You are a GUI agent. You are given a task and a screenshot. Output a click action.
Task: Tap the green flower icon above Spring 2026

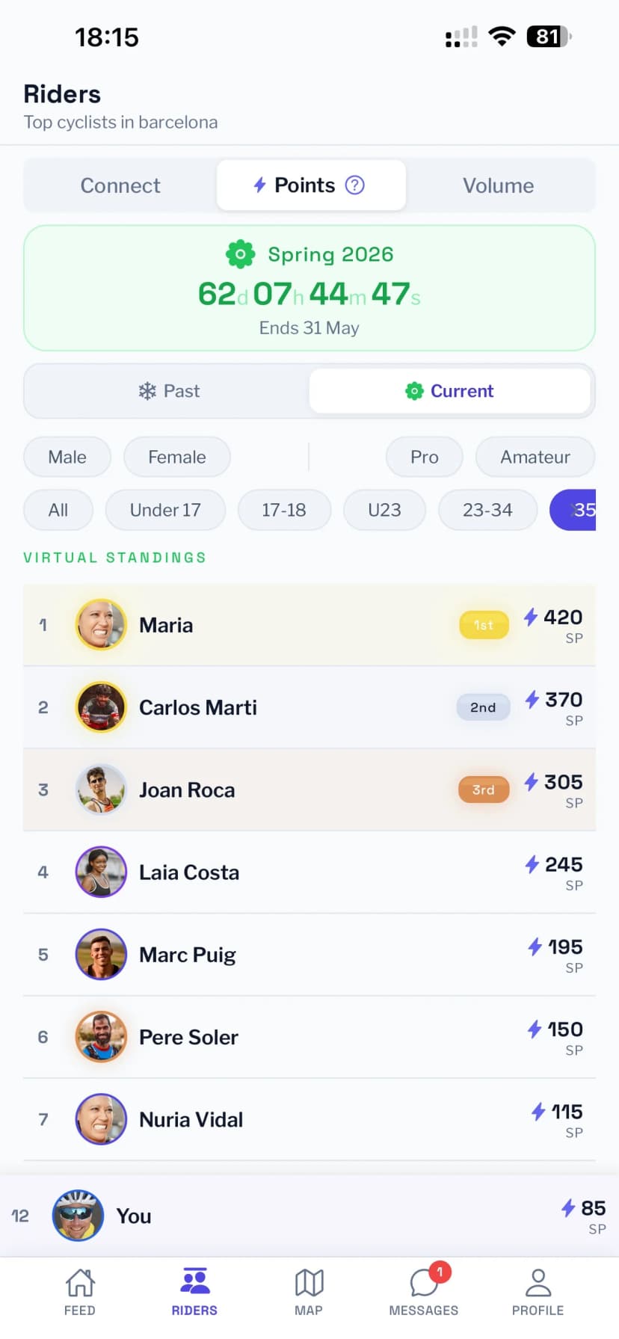coord(239,253)
